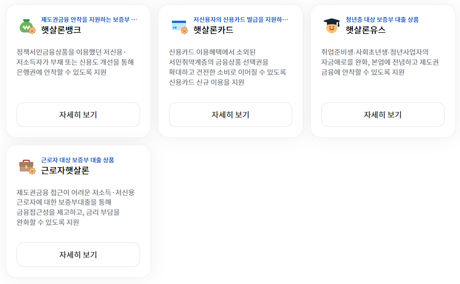Click 자세히 보기 button under 햇살론뱅크

coord(78,114)
